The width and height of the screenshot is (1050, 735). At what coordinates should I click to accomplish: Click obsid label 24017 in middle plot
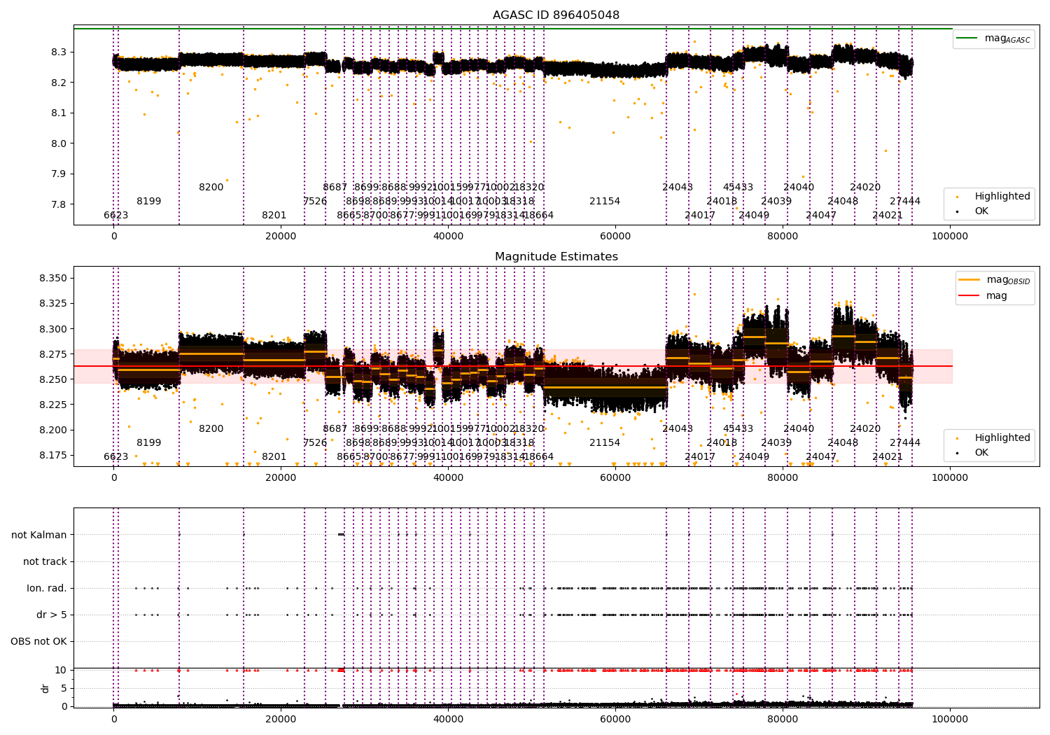pyautogui.click(x=700, y=456)
